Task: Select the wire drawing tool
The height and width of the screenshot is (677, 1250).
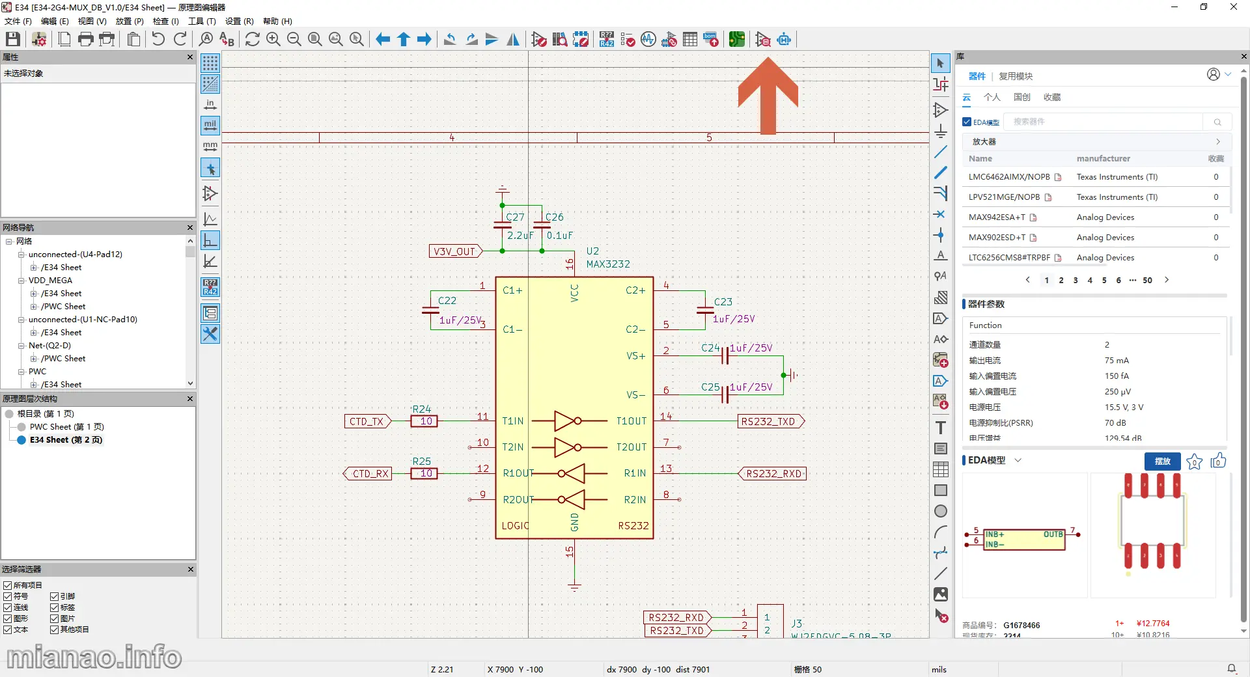Action: pos(941,152)
